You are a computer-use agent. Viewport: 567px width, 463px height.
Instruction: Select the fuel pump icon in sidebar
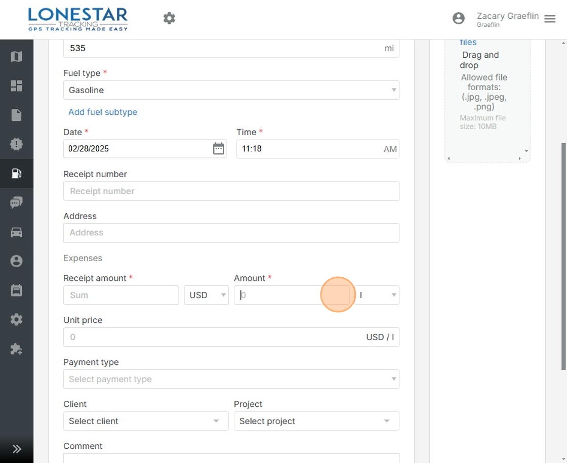coord(16,174)
